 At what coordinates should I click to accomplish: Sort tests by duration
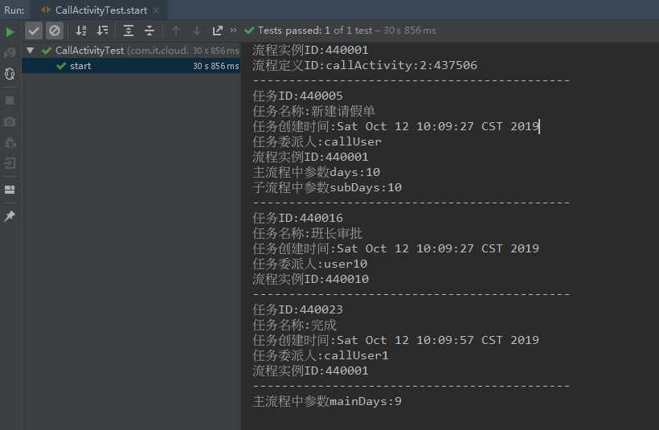click(103, 31)
